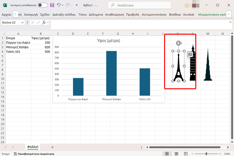Click zoom out minus button
Image resolution: width=234 pixels, height=156 pixels.
point(193,154)
